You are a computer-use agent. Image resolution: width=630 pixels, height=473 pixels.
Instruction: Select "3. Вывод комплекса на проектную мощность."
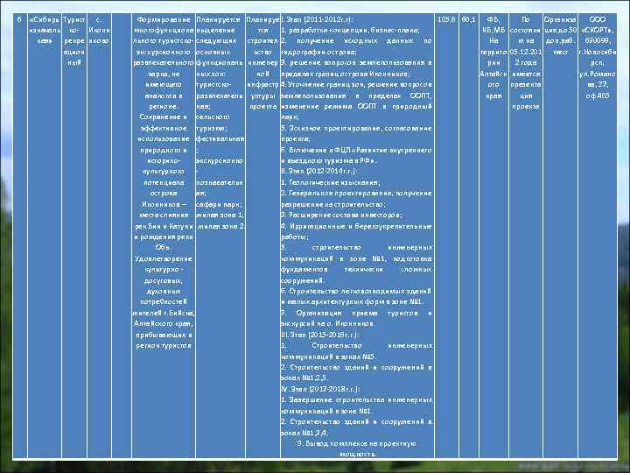pyautogui.click(x=357, y=448)
